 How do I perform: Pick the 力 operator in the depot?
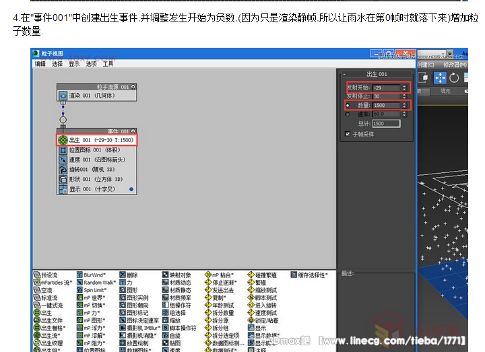pos(126,283)
